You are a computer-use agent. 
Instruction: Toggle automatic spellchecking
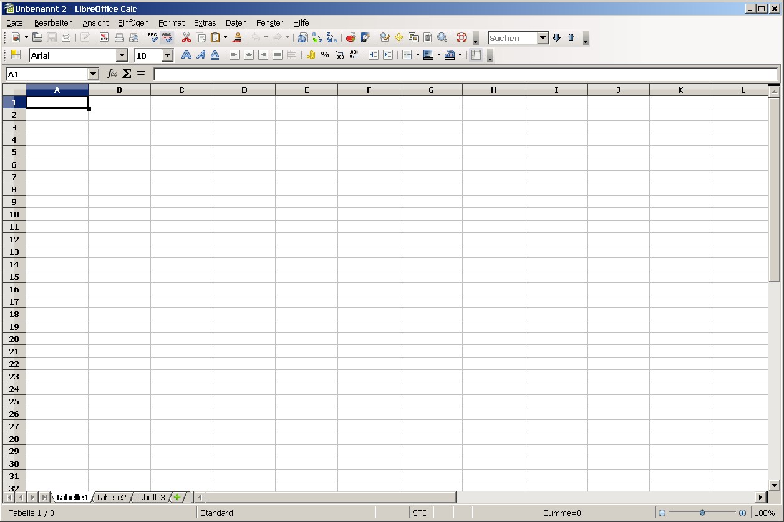pos(167,37)
